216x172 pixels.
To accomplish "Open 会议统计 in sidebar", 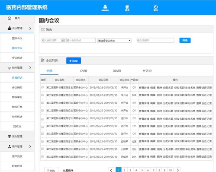I will tap(17, 58).
